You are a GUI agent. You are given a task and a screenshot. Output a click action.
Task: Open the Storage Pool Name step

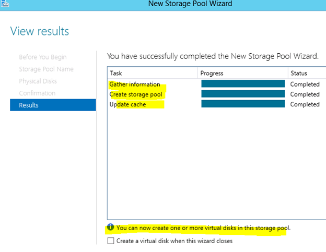[x=46, y=69]
